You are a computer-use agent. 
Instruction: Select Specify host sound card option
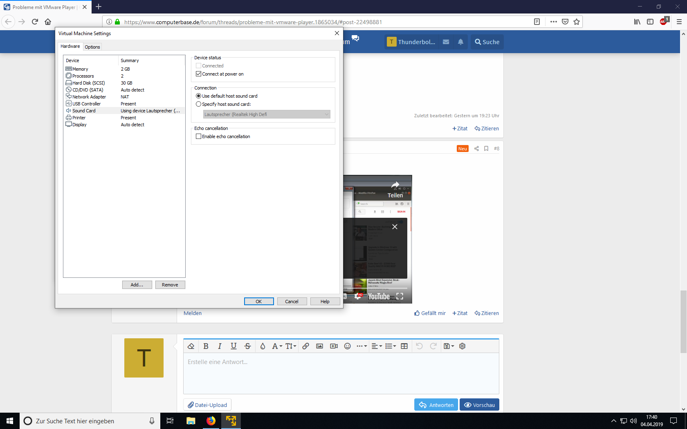pos(198,104)
